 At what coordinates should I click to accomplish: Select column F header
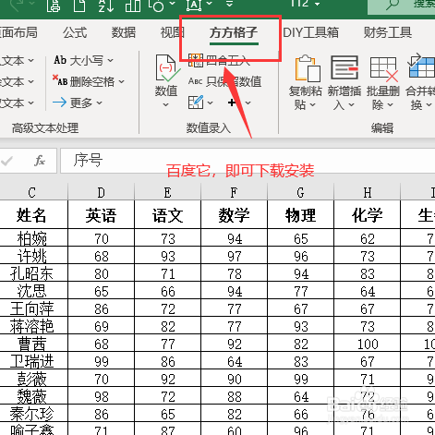click(234, 193)
